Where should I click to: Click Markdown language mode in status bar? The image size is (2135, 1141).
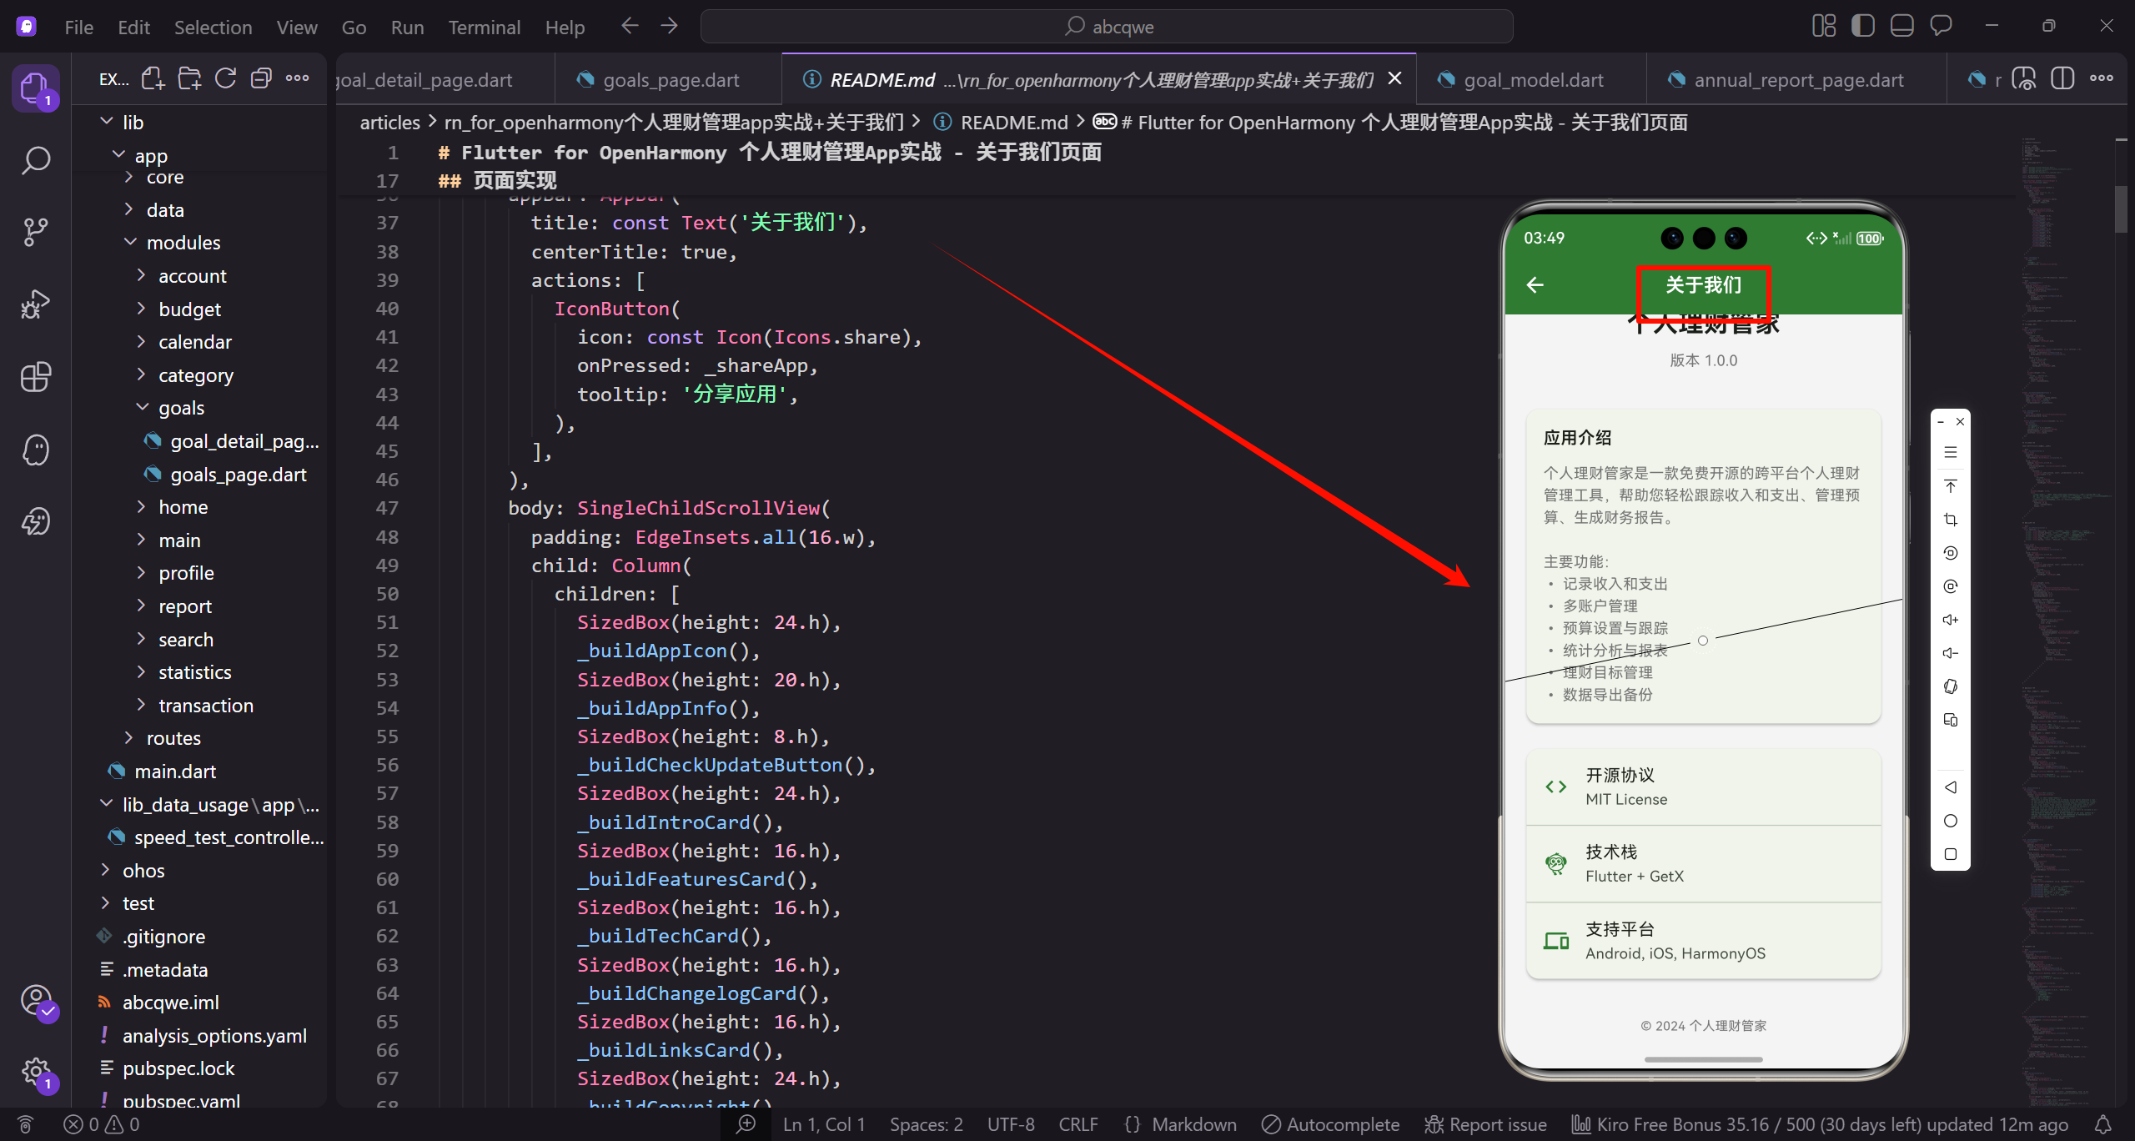tap(1193, 1124)
